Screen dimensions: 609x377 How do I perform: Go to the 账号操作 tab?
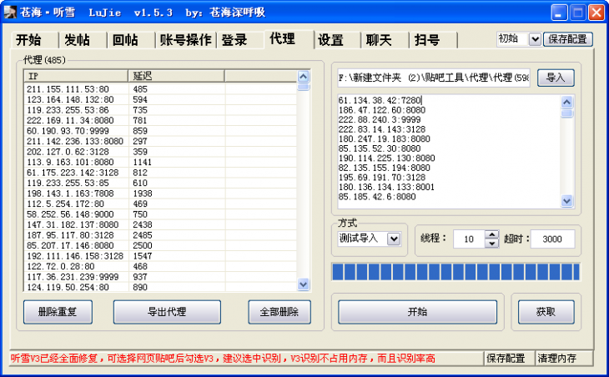(185, 40)
